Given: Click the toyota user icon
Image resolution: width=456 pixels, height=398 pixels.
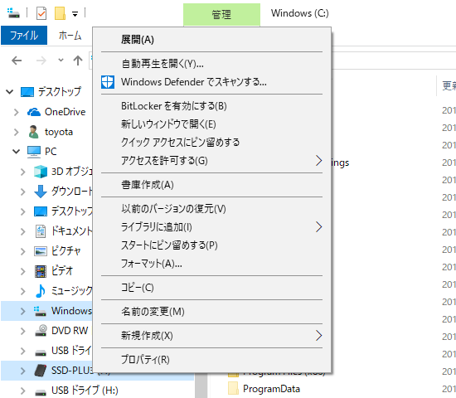Looking at the screenshot, I should (x=34, y=132).
